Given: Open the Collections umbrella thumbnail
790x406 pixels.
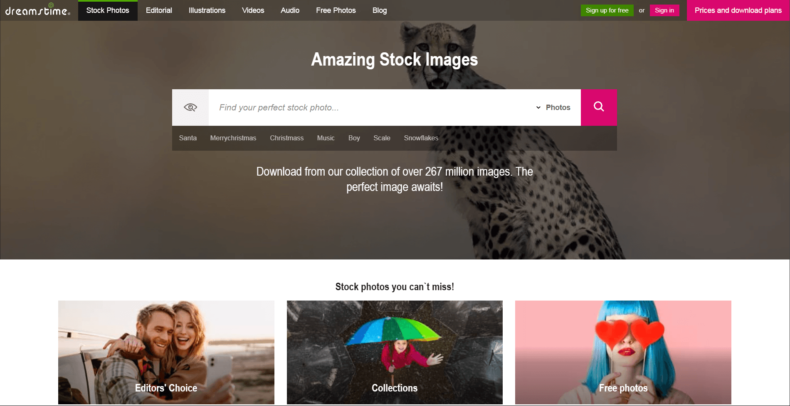Looking at the screenshot, I should (395, 352).
